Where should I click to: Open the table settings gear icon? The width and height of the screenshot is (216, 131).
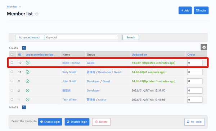click(x=204, y=47)
